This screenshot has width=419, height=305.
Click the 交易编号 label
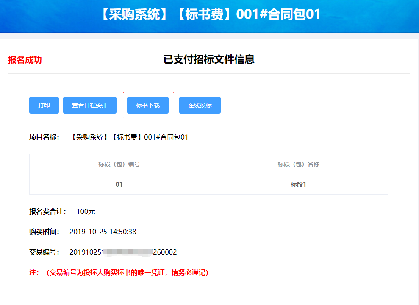(x=44, y=252)
